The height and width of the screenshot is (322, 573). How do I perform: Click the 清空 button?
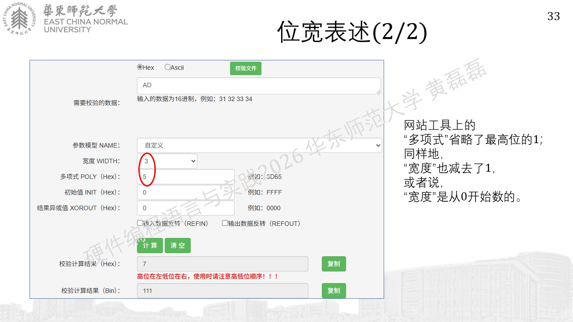tap(178, 246)
